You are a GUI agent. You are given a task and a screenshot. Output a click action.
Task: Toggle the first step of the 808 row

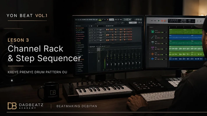click(107, 41)
